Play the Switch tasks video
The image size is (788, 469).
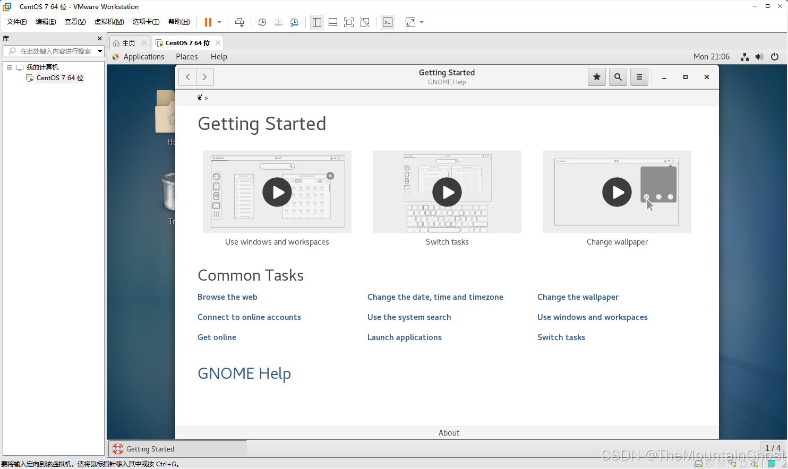point(447,192)
